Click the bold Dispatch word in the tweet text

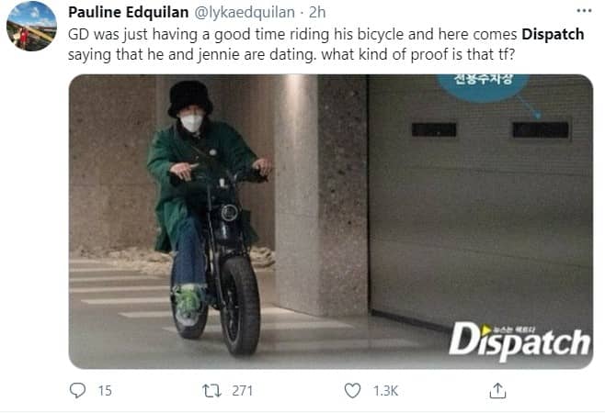pyautogui.click(x=553, y=34)
